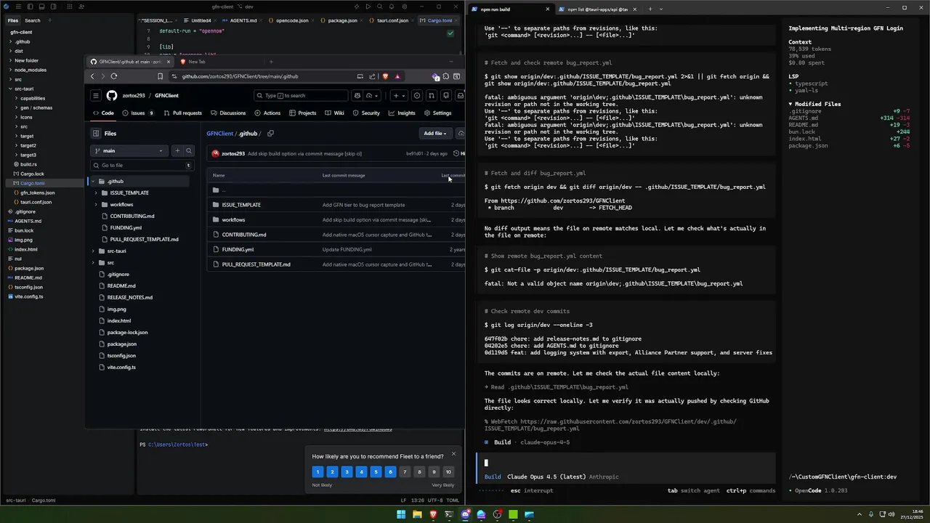Open the Insights repository tab

(402, 113)
